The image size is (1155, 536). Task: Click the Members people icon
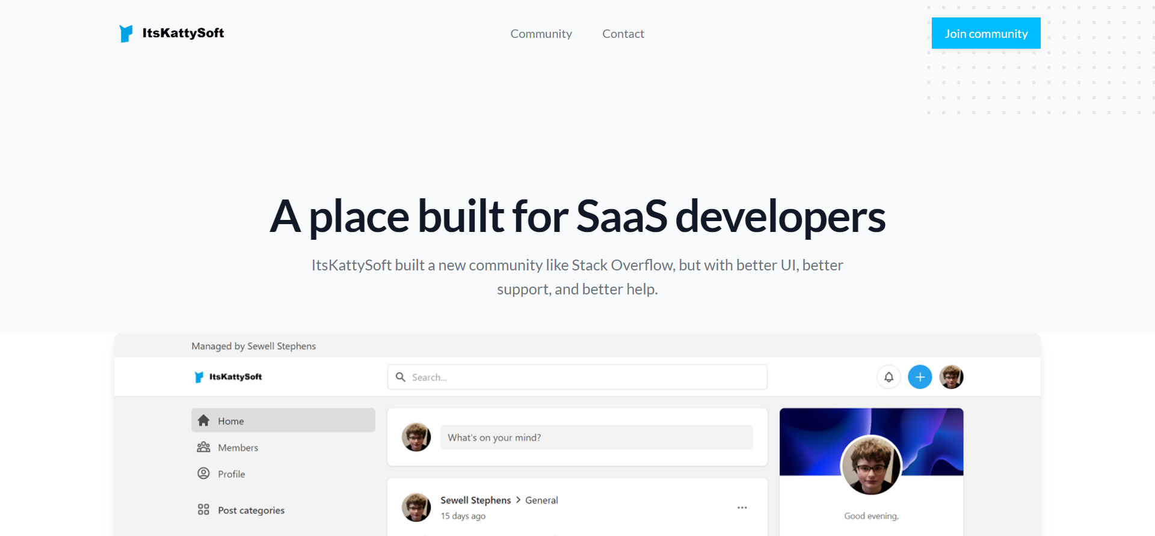pos(203,447)
